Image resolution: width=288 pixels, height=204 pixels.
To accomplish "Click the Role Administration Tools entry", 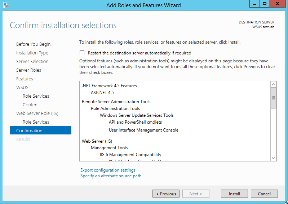I will [115, 108].
